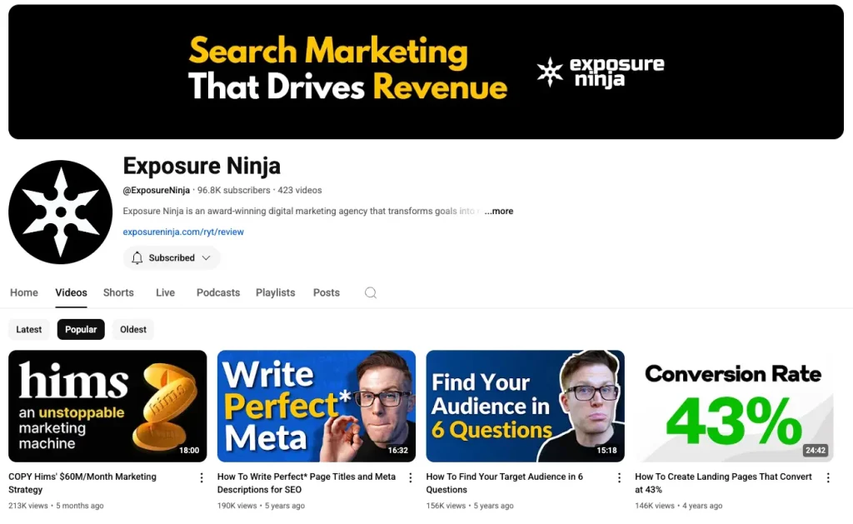Open more options for Landing Pages video
Image resolution: width=853 pixels, height=524 pixels.
[828, 477]
